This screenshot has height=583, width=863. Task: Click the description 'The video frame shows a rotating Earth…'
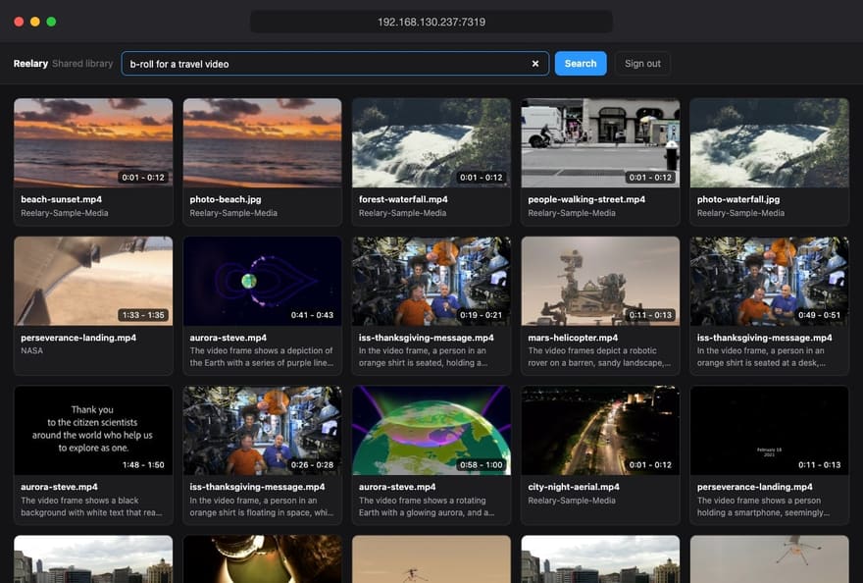[x=427, y=506]
